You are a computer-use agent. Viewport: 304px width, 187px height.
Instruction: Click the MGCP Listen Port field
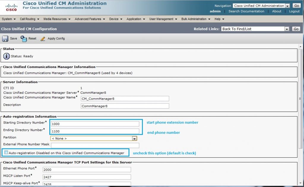point(87,177)
